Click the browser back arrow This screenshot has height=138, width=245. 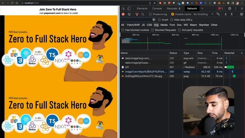coord(3,3)
